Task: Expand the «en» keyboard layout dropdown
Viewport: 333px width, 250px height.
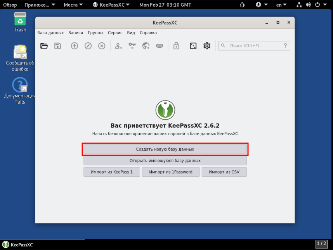Action: click(x=281, y=5)
